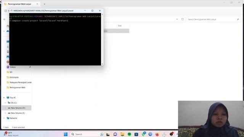Select This PC in navigation pane
Viewport: 244px width, 137px height.
[13, 98]
